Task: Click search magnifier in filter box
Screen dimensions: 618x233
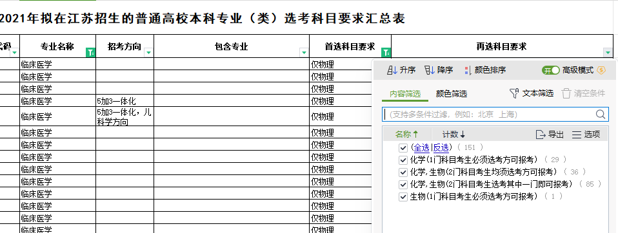Action: click(601, 115)
